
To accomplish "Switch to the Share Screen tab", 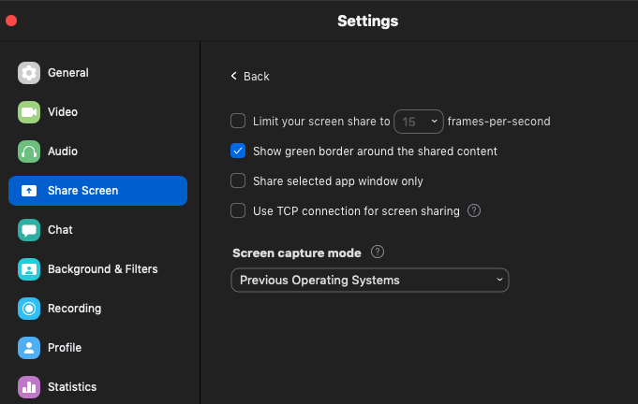I will coord(97,191).
